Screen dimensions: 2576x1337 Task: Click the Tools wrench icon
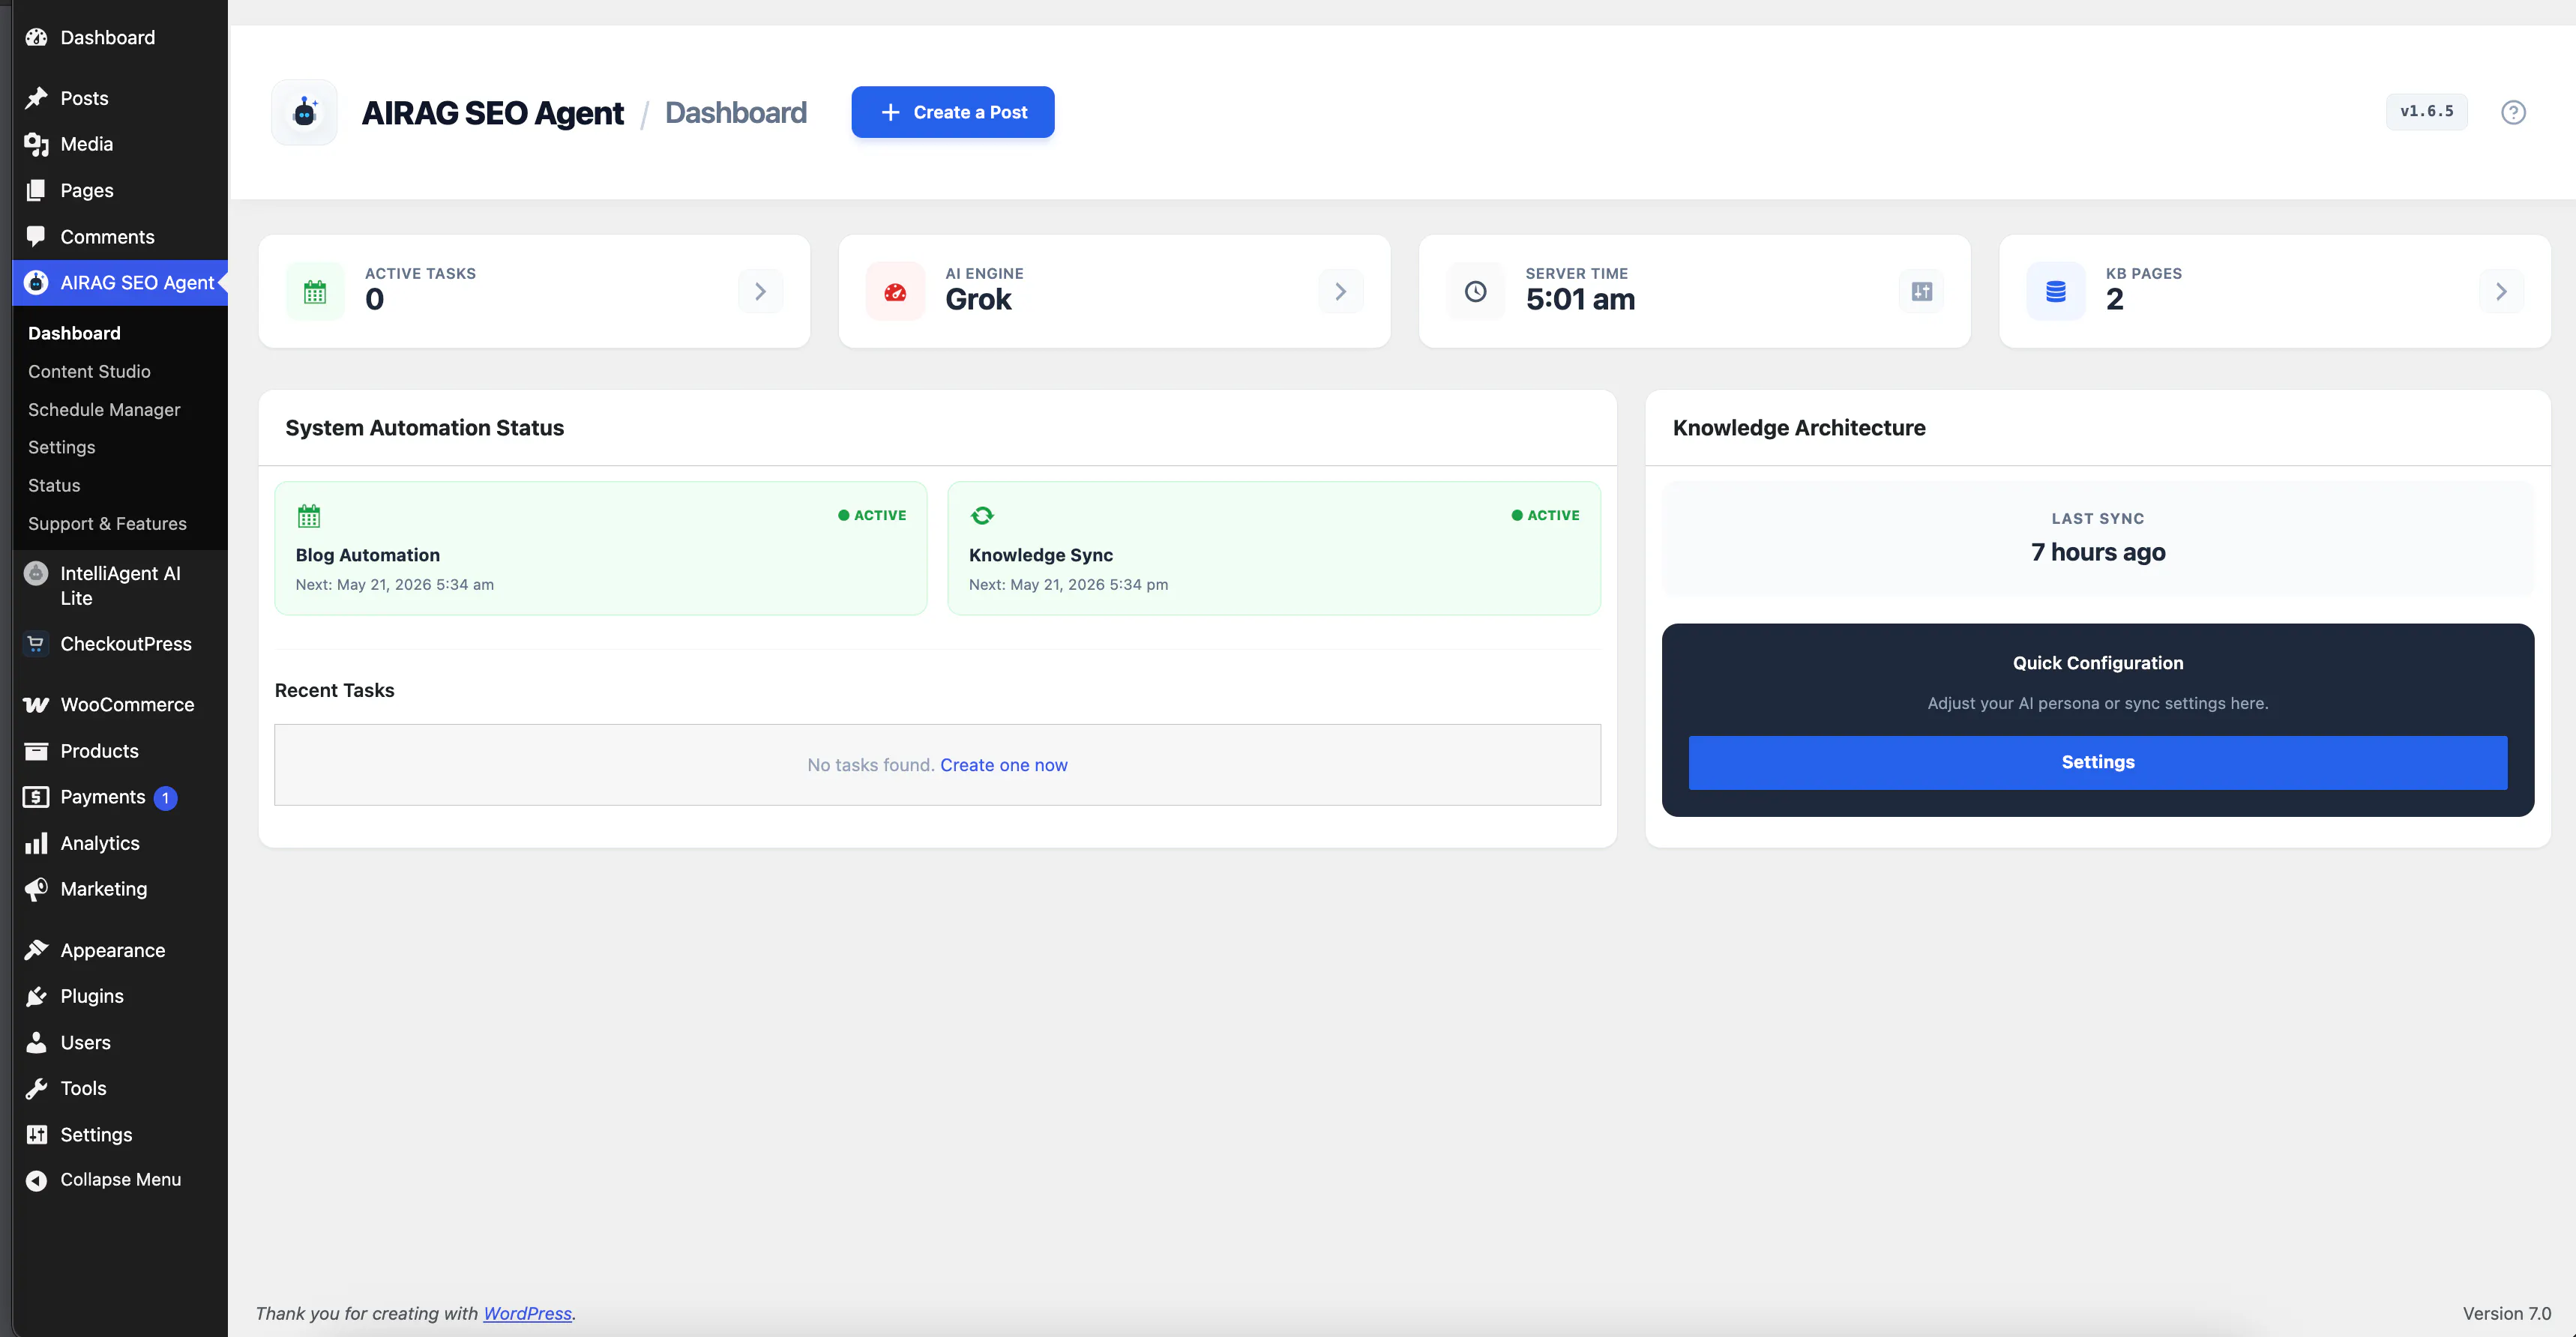[36, 1088]
